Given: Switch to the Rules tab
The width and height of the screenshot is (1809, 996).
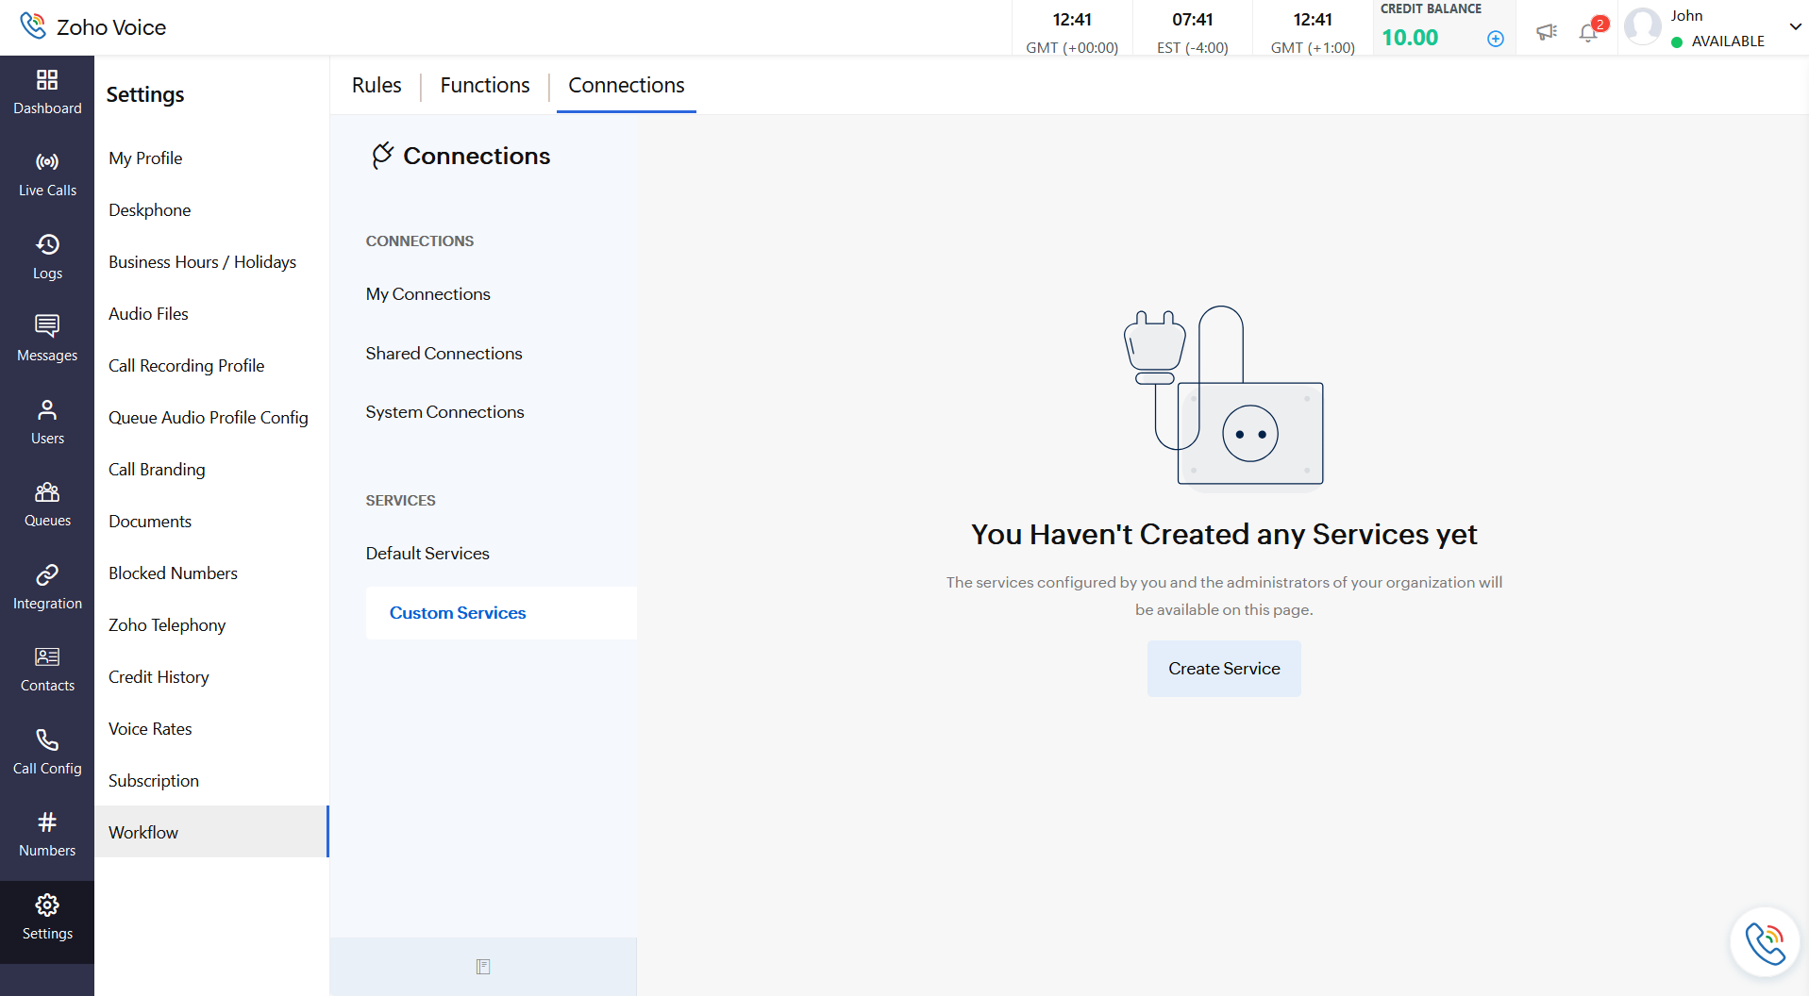Looking at the screenshot, I should [x=377, y=86].
